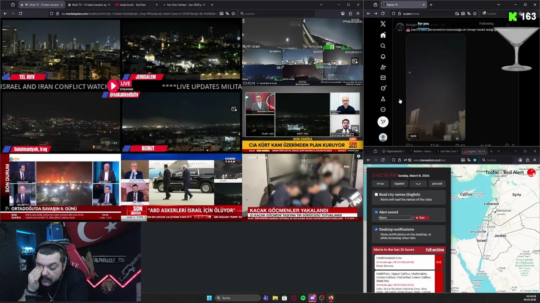Toggle the Alert sound checkbox
Viewport: 540px width, 303px height.
376,212
